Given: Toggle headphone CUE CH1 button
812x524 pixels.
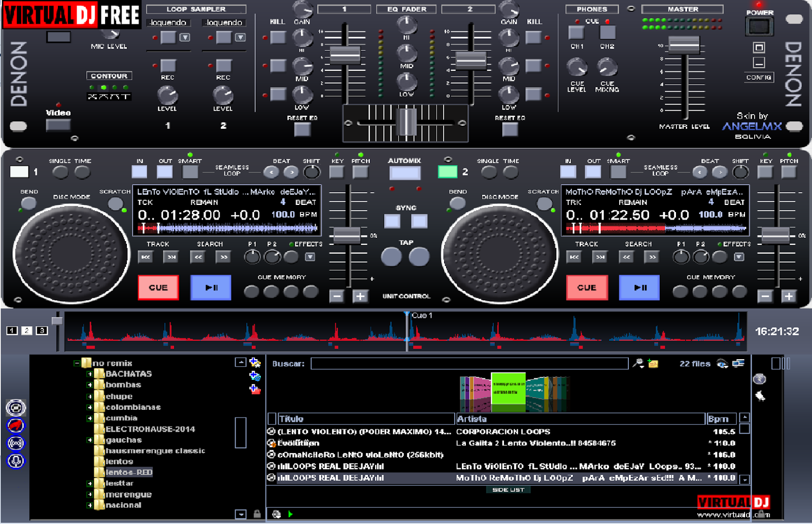Looking at the screenshot, I should (576, 32).
